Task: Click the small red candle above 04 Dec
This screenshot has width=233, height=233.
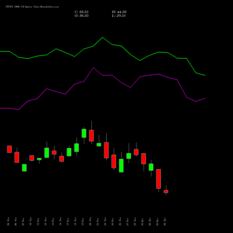Action: point(166,192)
